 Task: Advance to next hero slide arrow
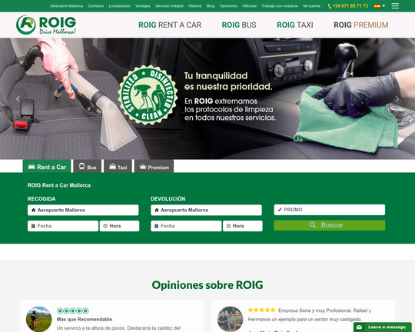(x=397, y=99)
